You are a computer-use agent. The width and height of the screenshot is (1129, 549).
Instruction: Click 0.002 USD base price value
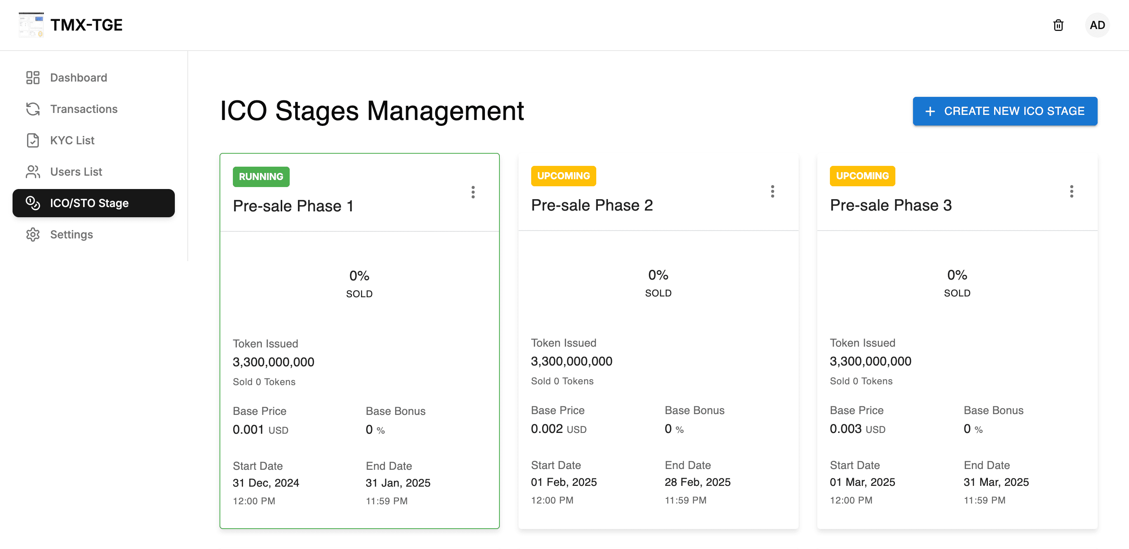point(558,429)
